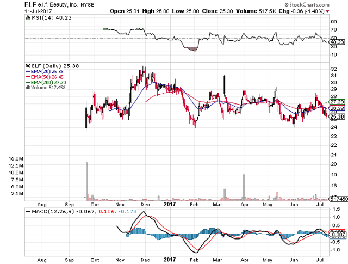Click the overbought green RSI area near October
This screenshot has width=348, height=264.
[107, 29]
